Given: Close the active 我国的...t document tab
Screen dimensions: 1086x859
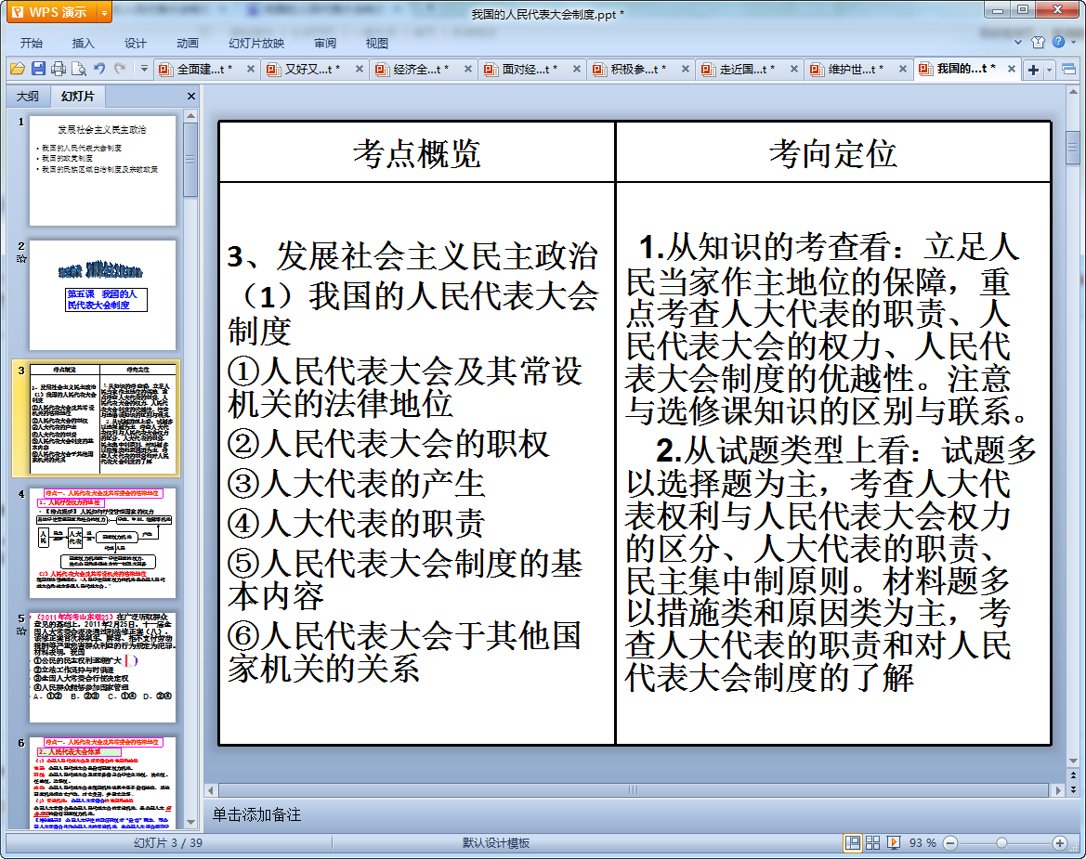Looking at the screenshot, I should pos(1011,70).
